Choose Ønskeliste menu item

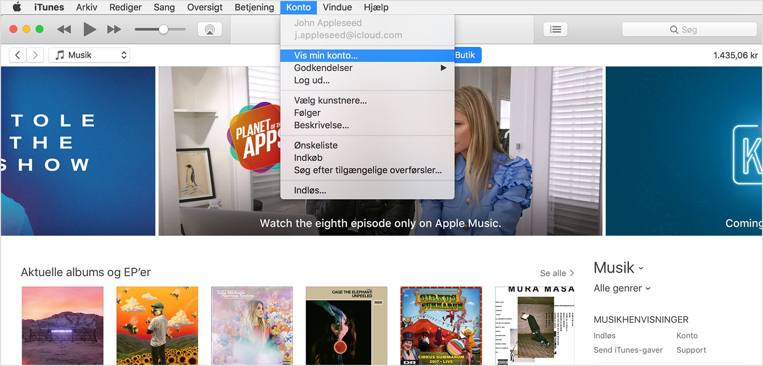point(367,145)
